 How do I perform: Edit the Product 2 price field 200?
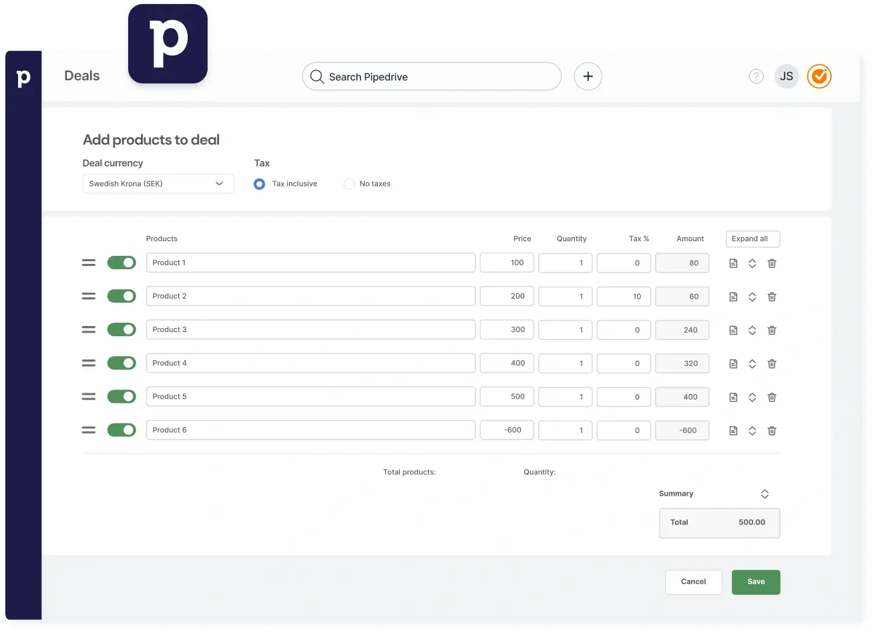click(507, 296)
